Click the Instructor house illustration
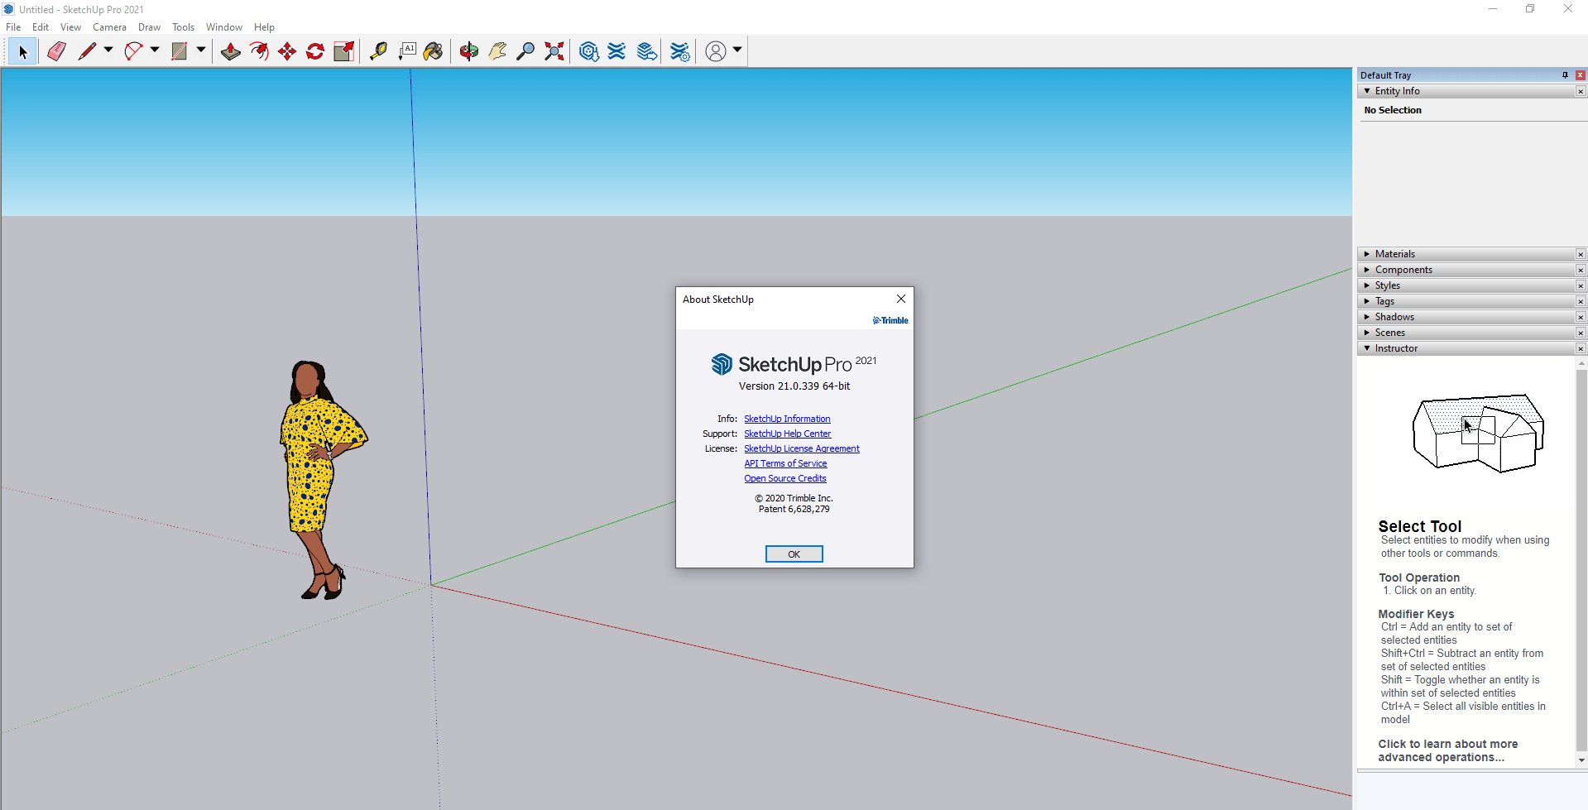The height and width of the screenshot is (810, 1588). click(1478, 433)
